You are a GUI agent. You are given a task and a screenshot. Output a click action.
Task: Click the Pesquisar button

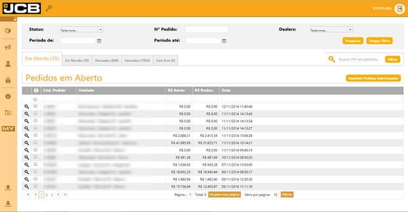[353, 41]
